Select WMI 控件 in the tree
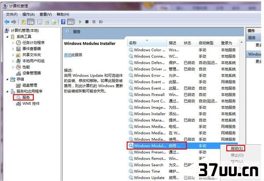The width and height of the screenshot is (264, 181). pyautogui.click(x=31, y=103)
